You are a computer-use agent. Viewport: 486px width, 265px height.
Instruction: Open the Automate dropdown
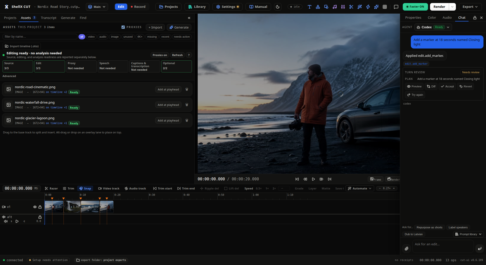360,188
